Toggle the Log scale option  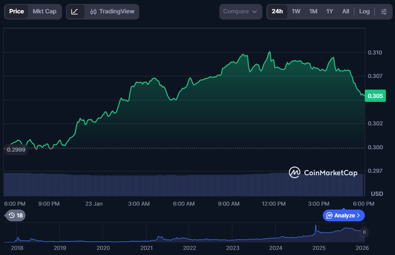tap(364, 11)
